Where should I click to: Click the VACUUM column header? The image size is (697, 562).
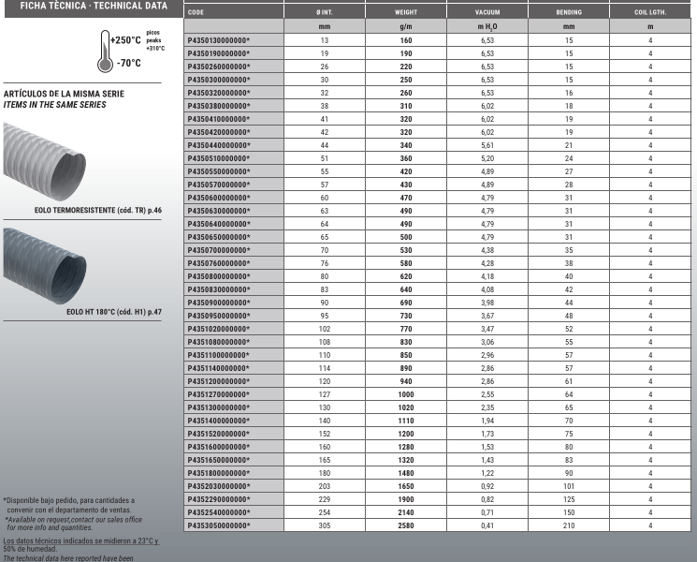487,12
